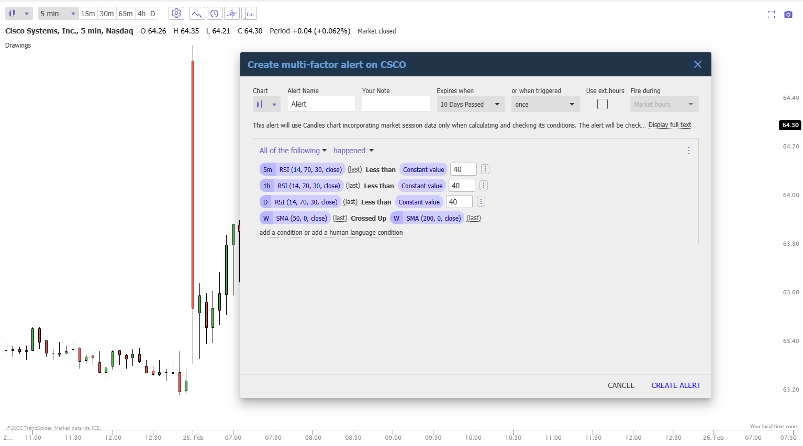Open chart settings gear icon
Screen dimensions: 803x446
(176, 14)
